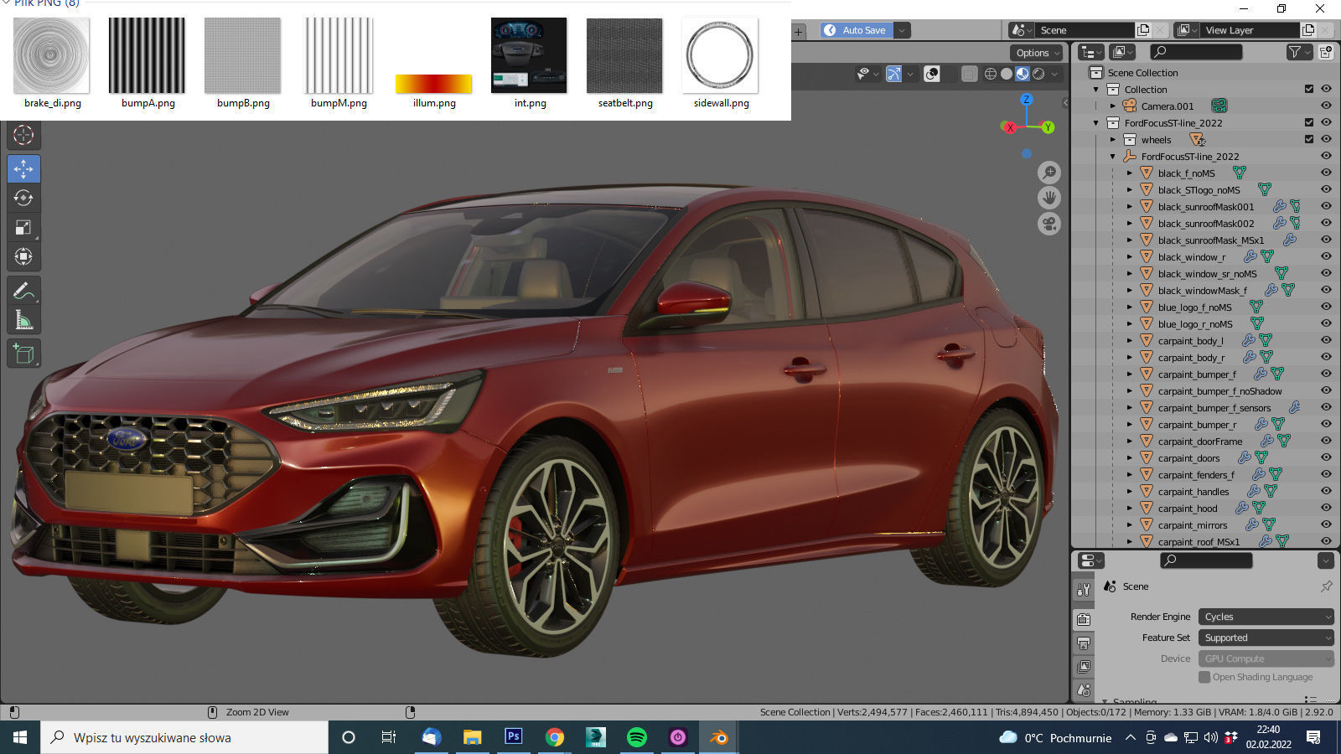Add a new workspace tab with the plus button

click(x=799, y=32)
